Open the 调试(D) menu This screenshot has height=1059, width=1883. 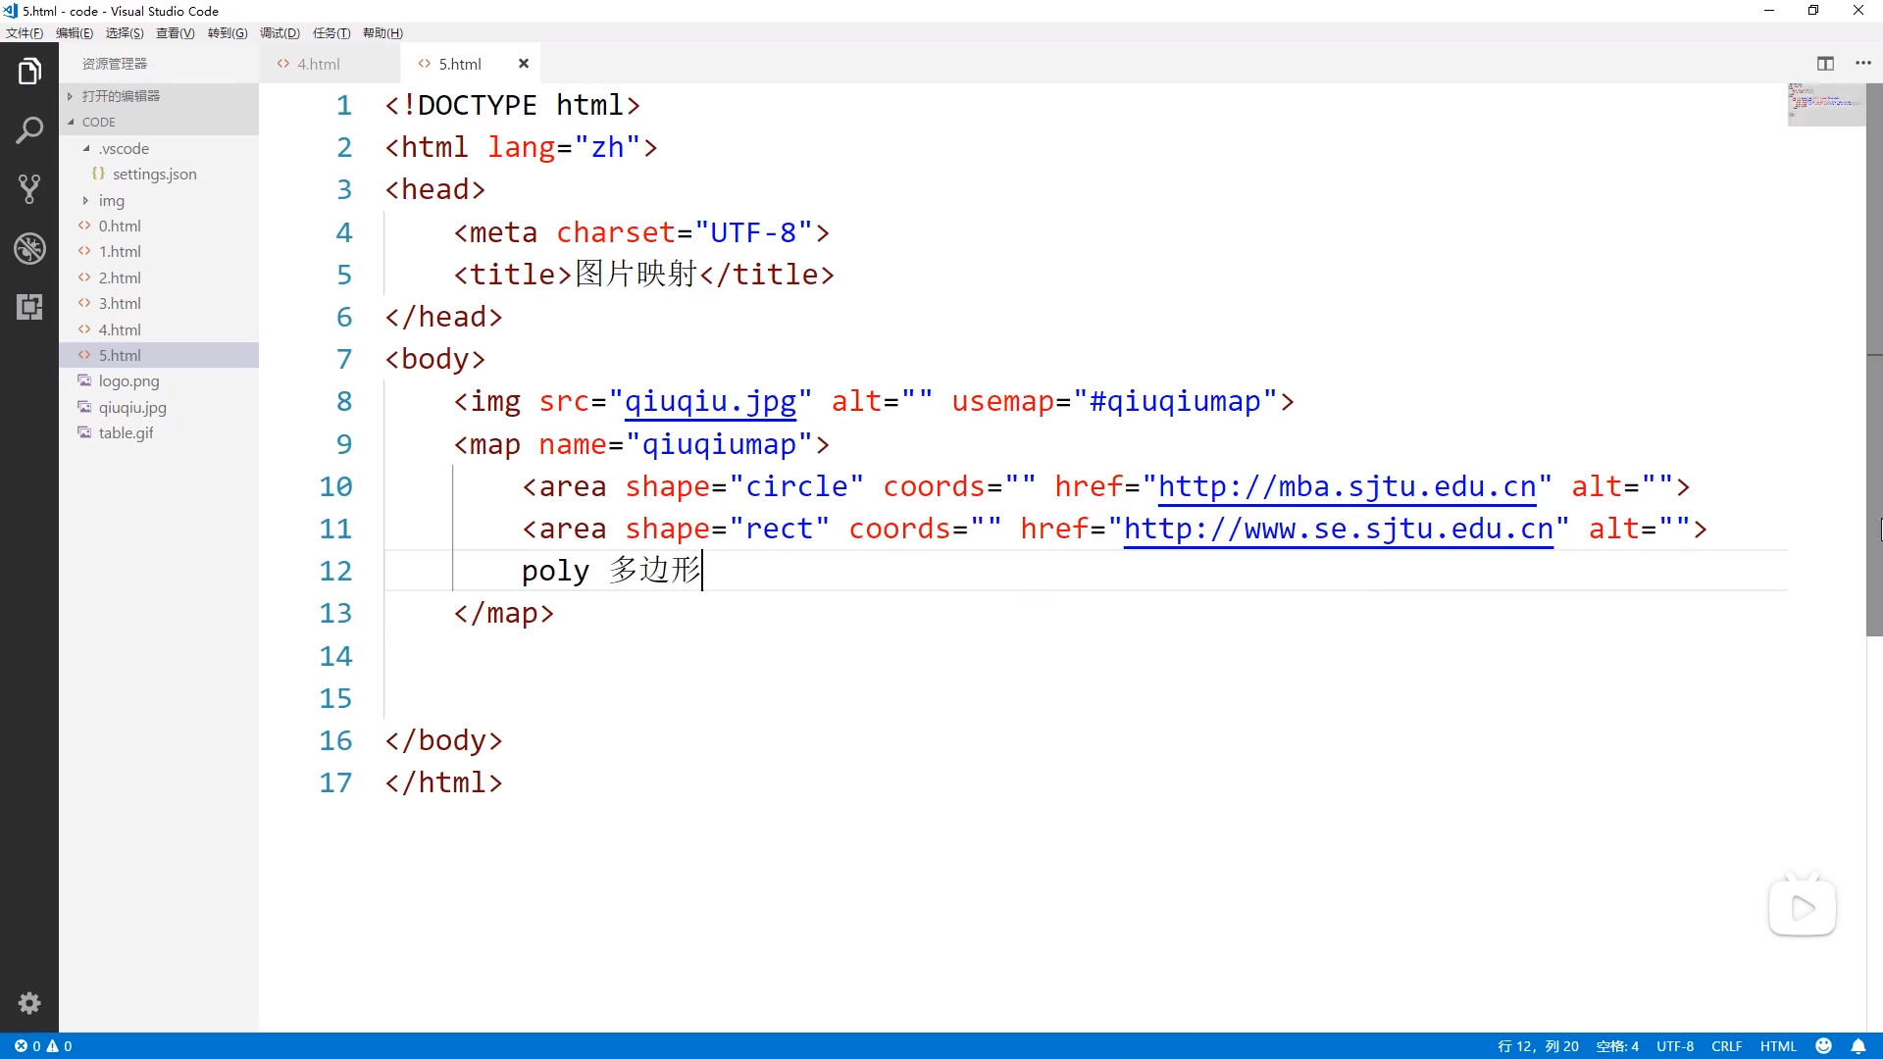tap(280, 33)
